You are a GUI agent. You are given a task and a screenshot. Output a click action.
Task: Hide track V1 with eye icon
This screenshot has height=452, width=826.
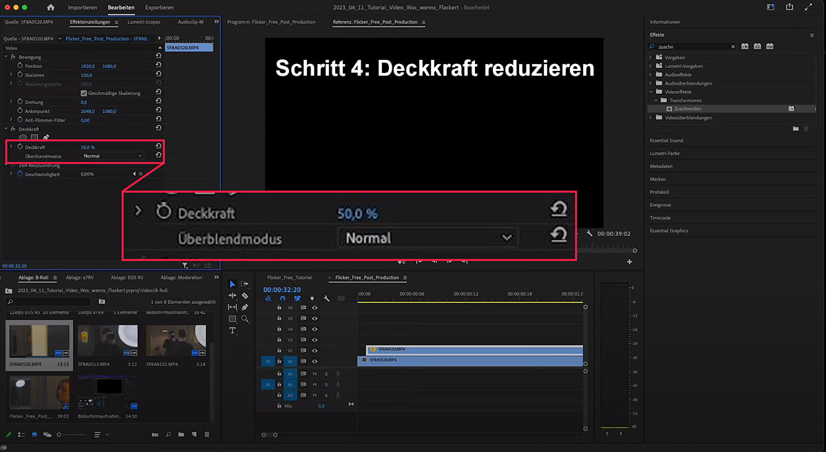point(315,361)
